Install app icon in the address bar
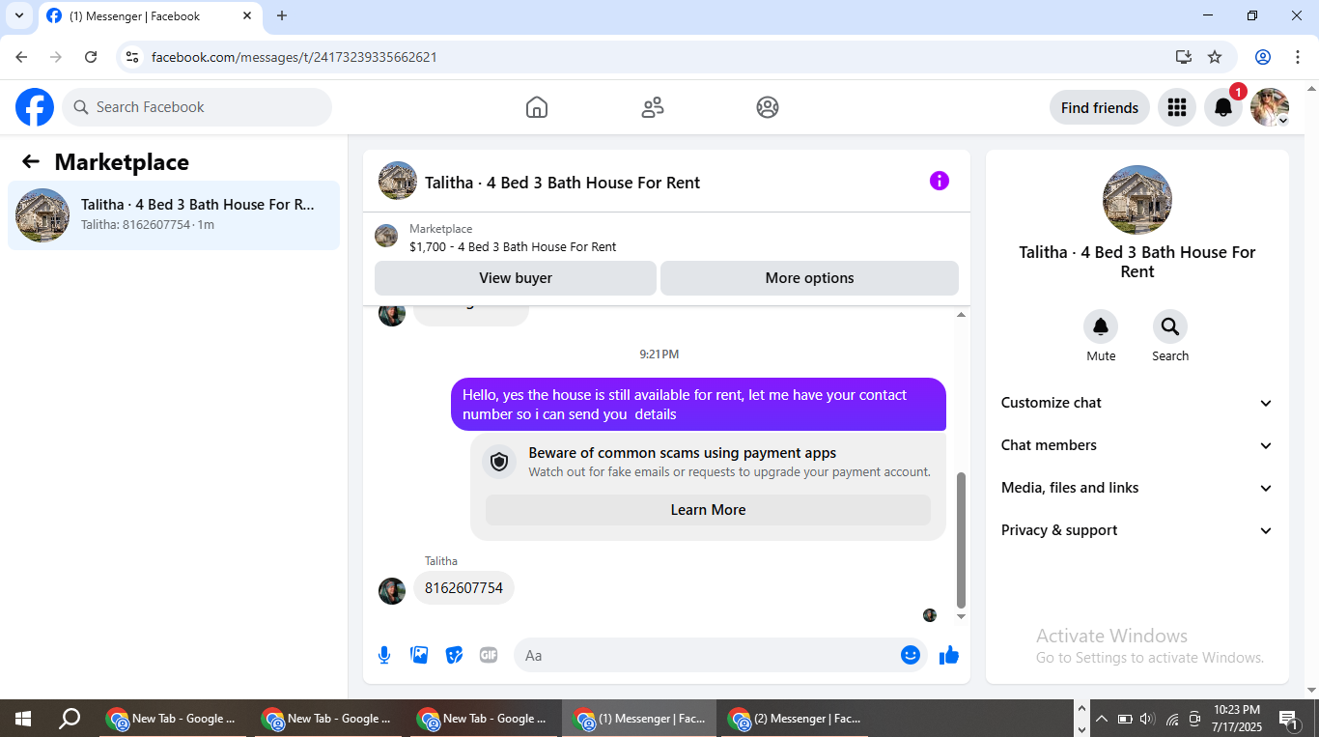The image size is (1319, 737). (1184, 57)
